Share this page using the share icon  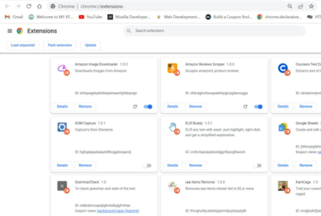tap(301, 6)
